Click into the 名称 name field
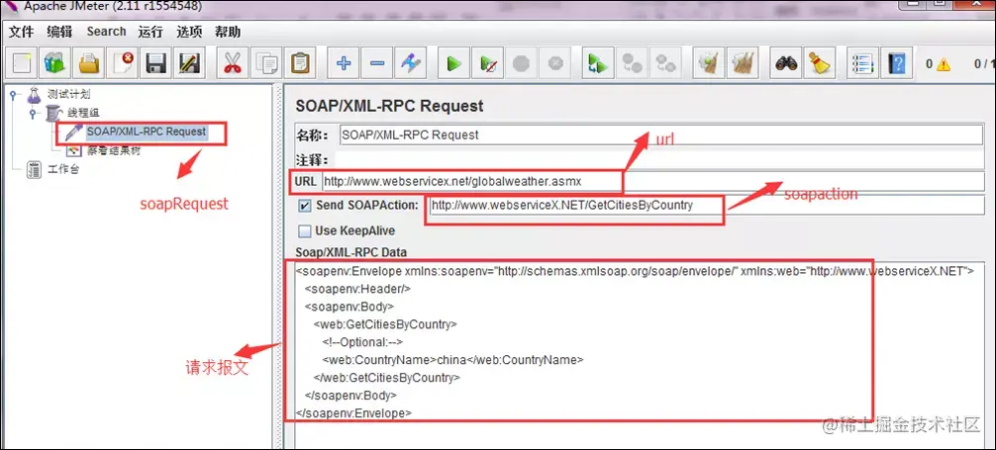The height and width of the screenshot is (450, 996). [x=661, y=135]
